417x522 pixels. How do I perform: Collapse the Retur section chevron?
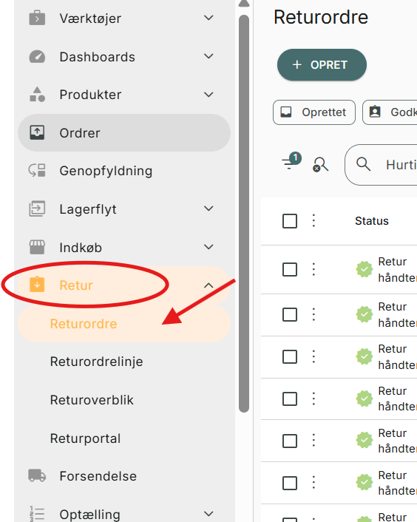pos(208,285)
